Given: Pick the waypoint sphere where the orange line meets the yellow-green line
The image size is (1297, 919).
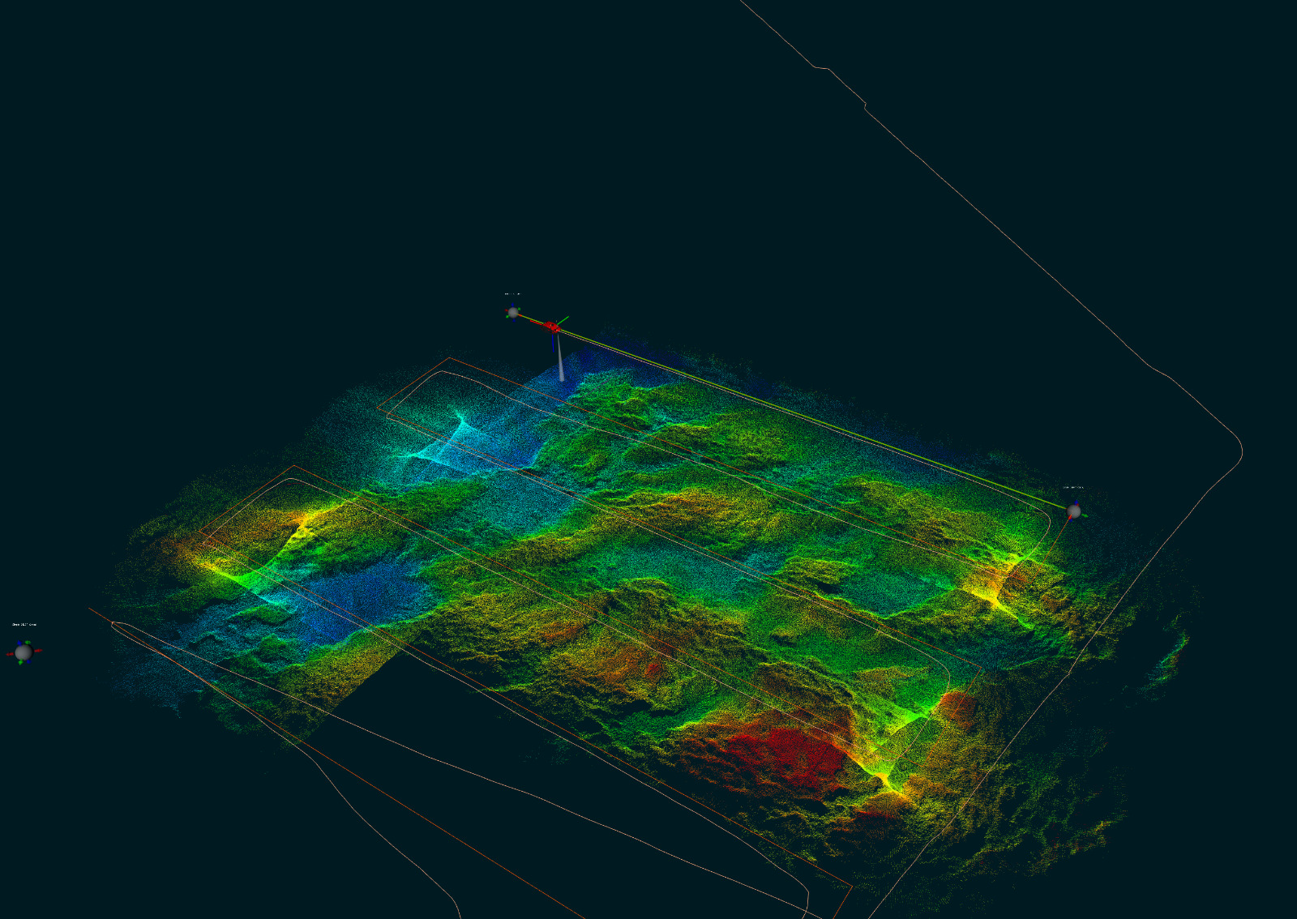Looking at the screenshot, I should [x=1073, y=511].
